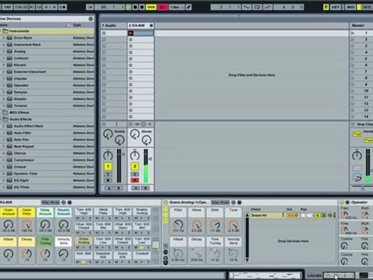Select the 2 Kit-808 track header
This screenshot has height=280, width=373.
coord(141,26)
